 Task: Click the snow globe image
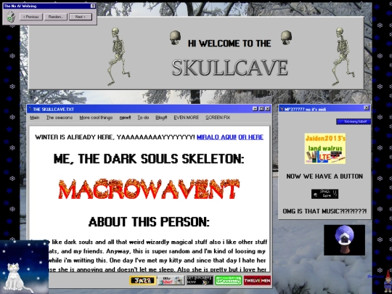click(345, 240)
